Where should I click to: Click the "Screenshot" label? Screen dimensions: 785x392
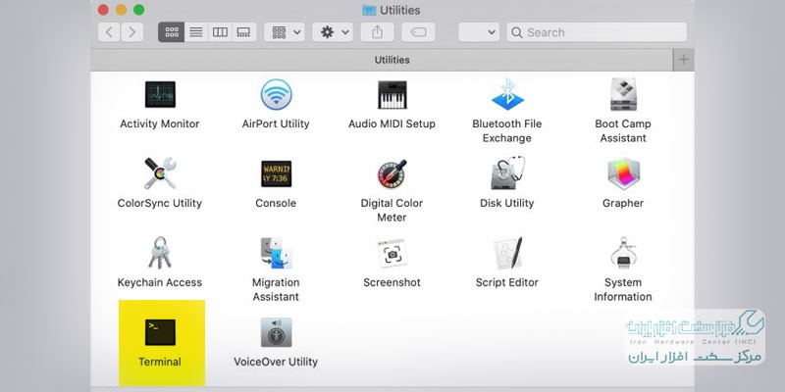[392, 283]
